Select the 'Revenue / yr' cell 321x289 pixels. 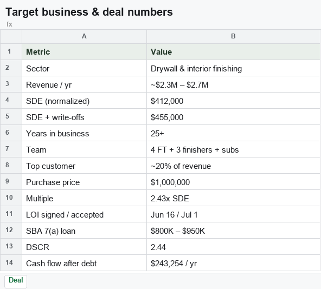tap(85, 84)
